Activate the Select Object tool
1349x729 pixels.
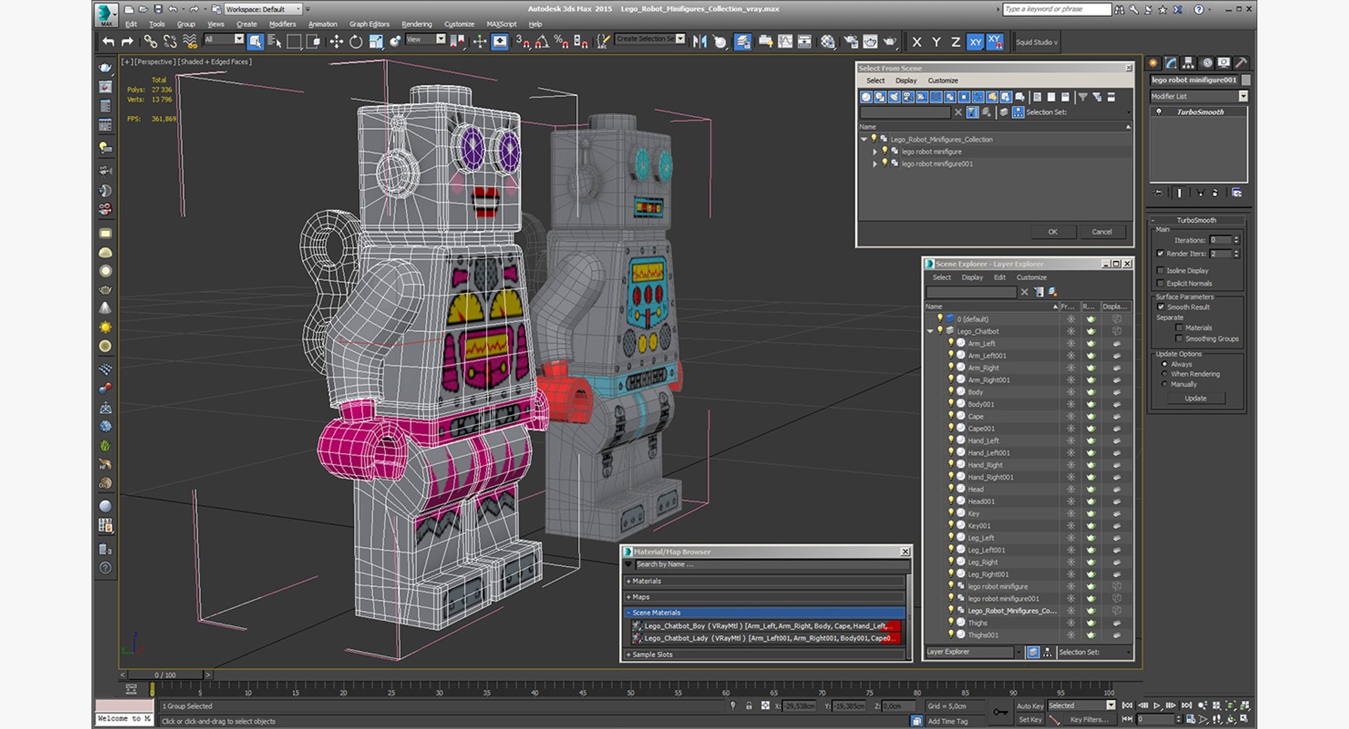[255, 42]
